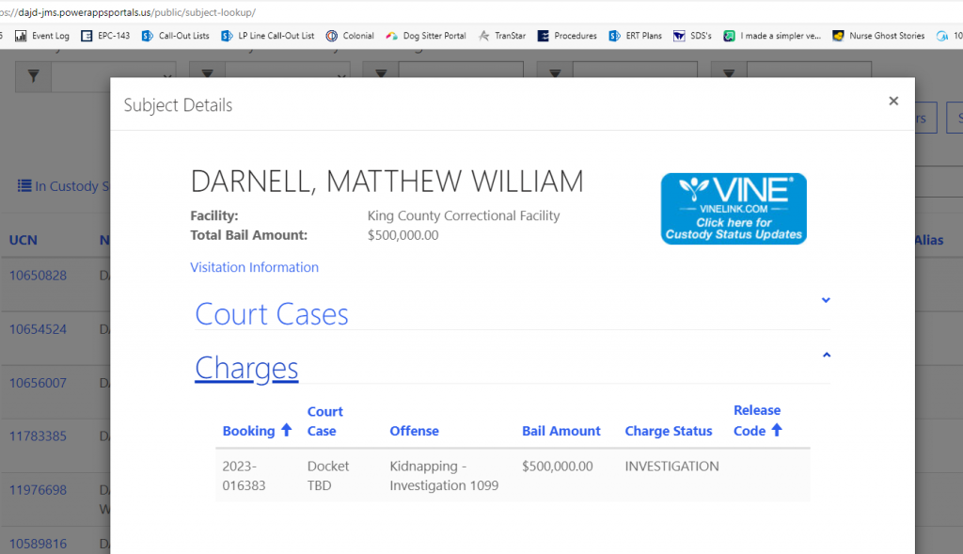963x554 pixels.
Task: Expand the Court Cases chevron
Action: coord(826,300)
